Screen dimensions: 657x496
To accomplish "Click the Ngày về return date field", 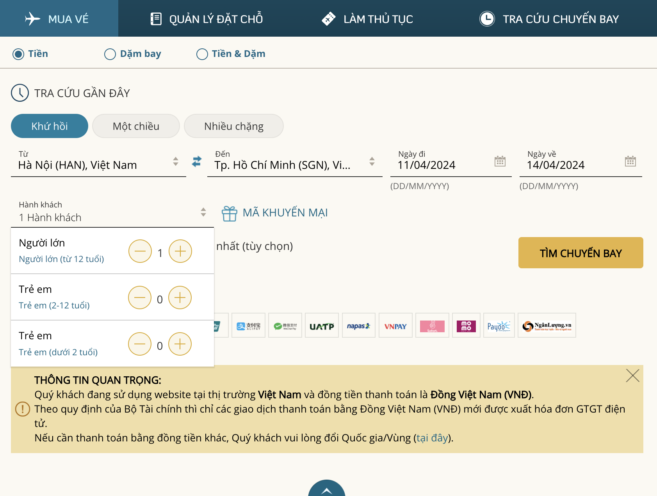I will click(581, 163).
